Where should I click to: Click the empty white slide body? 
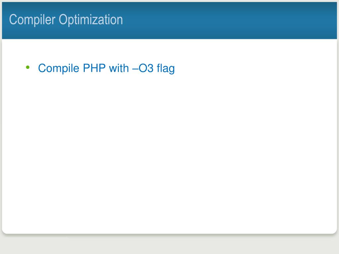(x=169, y=151)
